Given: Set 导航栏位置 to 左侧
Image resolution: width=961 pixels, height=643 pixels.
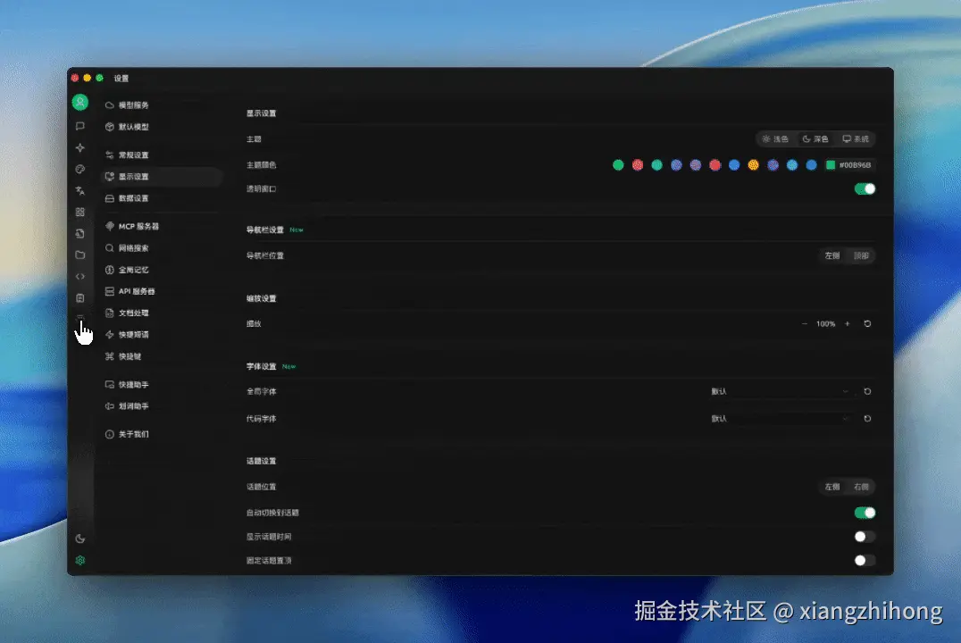Looking at the screenshot, I should pyautogui.click(x=831, y=255).
